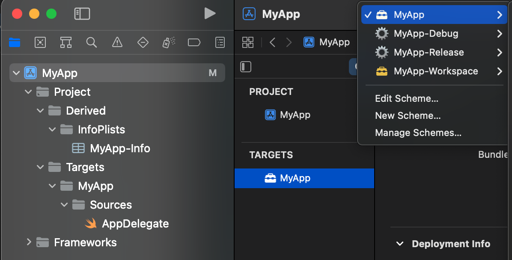This screenshot has width=512, height=260.
Task: Click the app icon beside PROJECT's MyApp
Action: tap(271, 115)
